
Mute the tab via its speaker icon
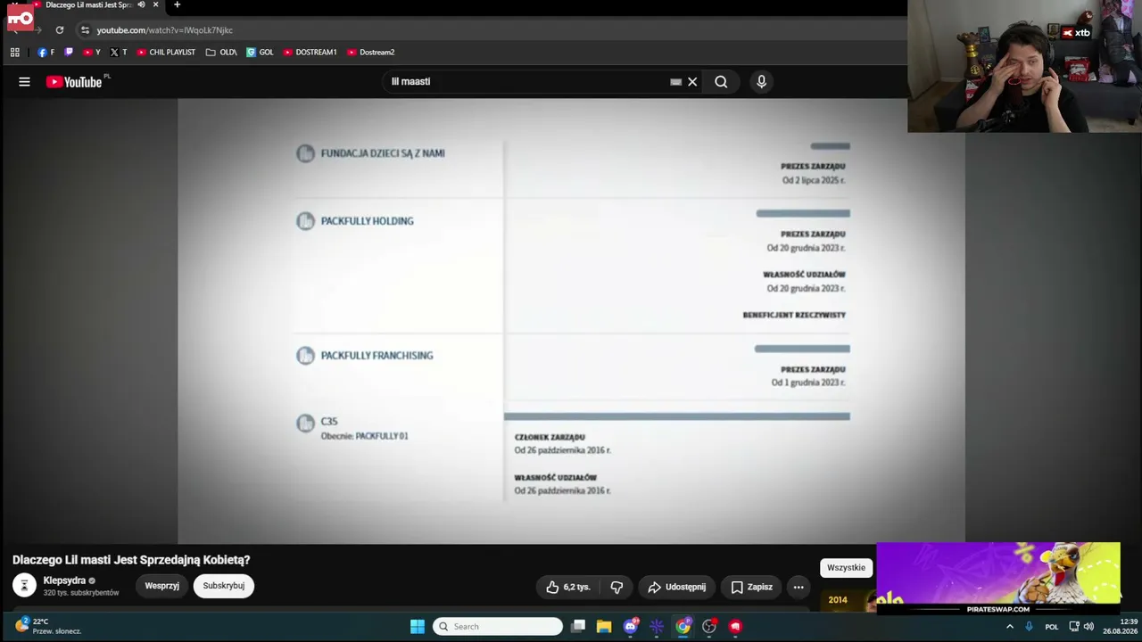click(141, 5)
